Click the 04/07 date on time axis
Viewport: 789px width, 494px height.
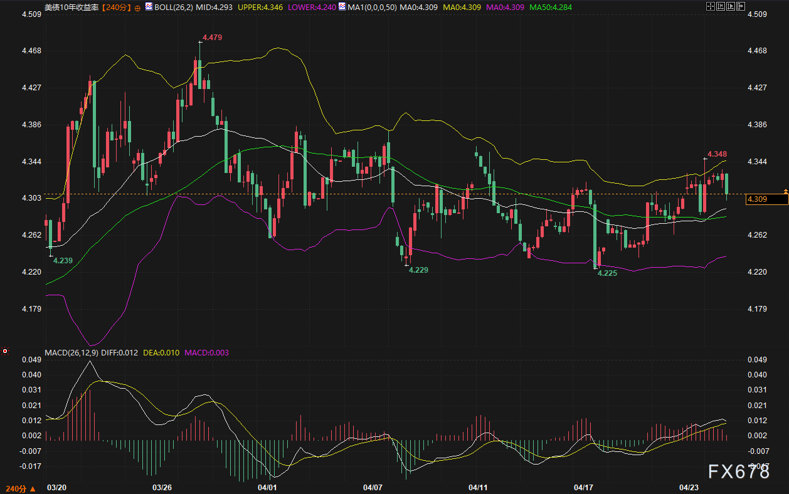pyautogui.click(x=373, y=487)
